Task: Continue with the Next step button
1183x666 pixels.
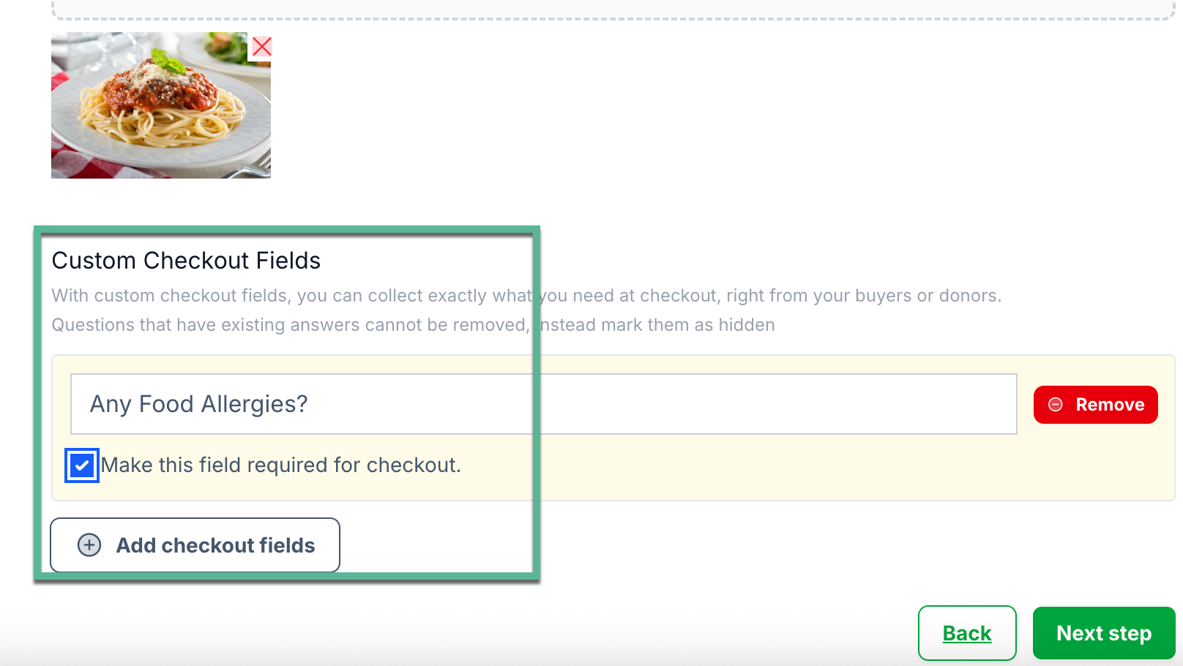Action: click(x=1104, y=633)
